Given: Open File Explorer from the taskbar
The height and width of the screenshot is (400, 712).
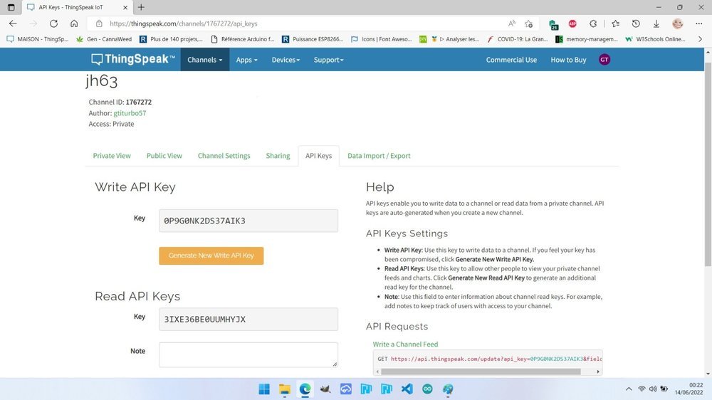Looking at the screenshot, I should 285,389.
